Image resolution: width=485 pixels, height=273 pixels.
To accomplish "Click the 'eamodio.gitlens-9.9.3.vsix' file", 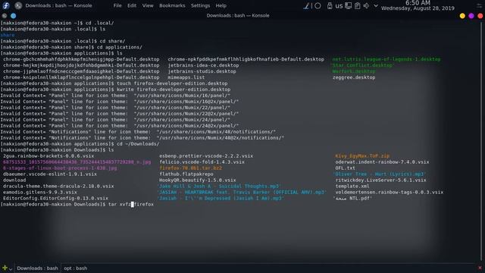I will click(x=40, y=192).
